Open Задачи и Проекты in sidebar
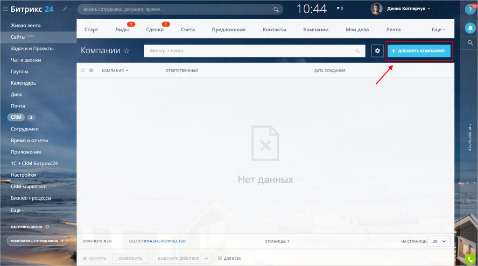 click(x=32, y=48)
